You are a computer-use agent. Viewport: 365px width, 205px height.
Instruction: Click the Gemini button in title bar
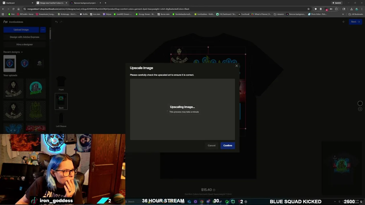click(336, 3)
